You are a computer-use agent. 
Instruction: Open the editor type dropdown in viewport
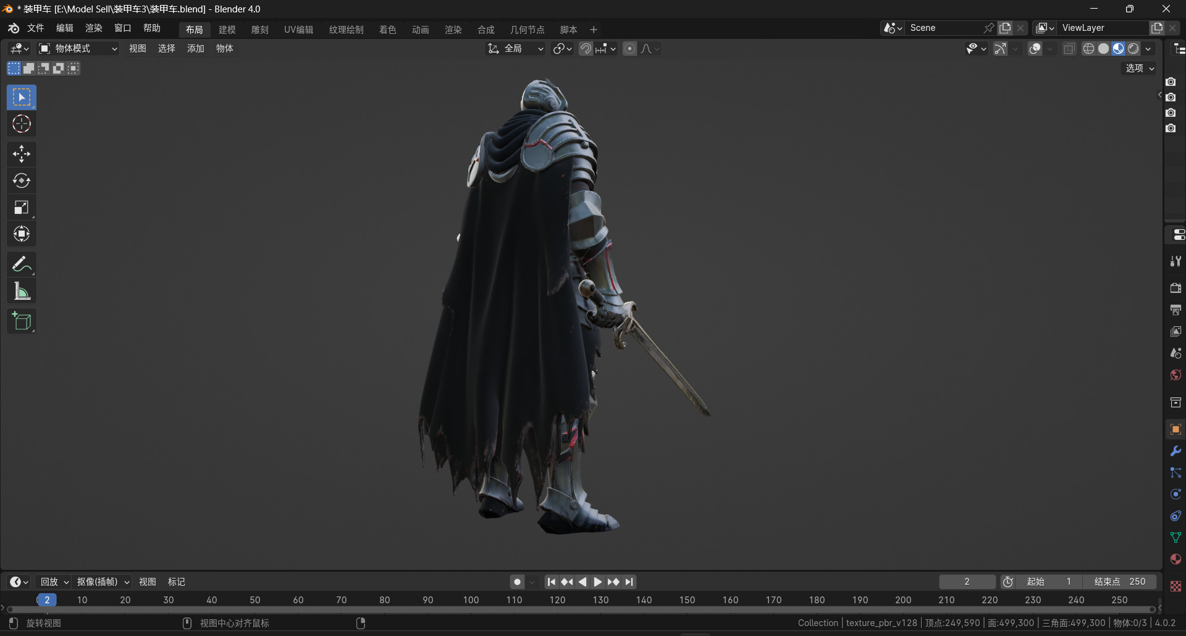point(20,49)
